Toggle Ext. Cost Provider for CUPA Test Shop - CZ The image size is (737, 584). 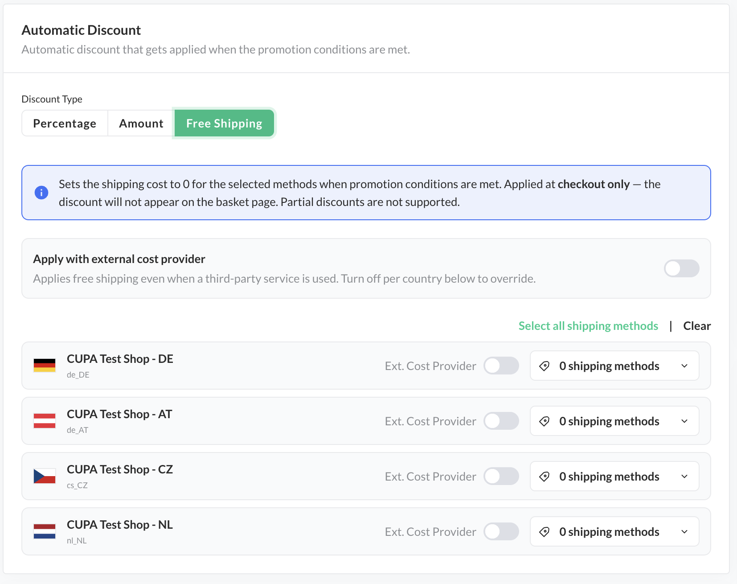coord(501,476)
